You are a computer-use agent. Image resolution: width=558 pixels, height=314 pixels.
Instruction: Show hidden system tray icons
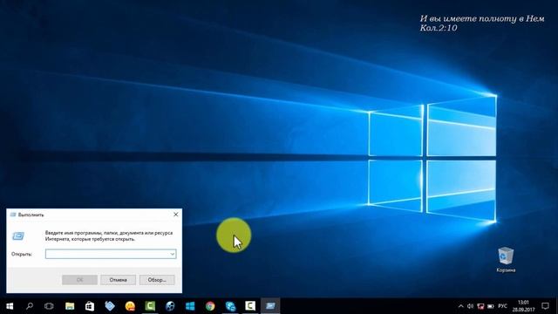(461, 306)
